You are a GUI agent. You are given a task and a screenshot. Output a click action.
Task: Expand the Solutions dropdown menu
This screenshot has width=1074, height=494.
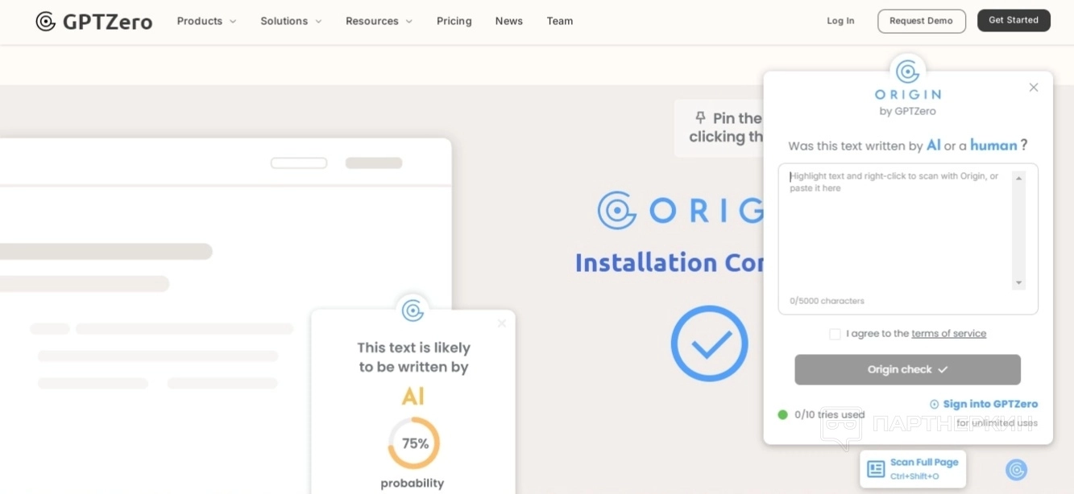click(291, 21)
